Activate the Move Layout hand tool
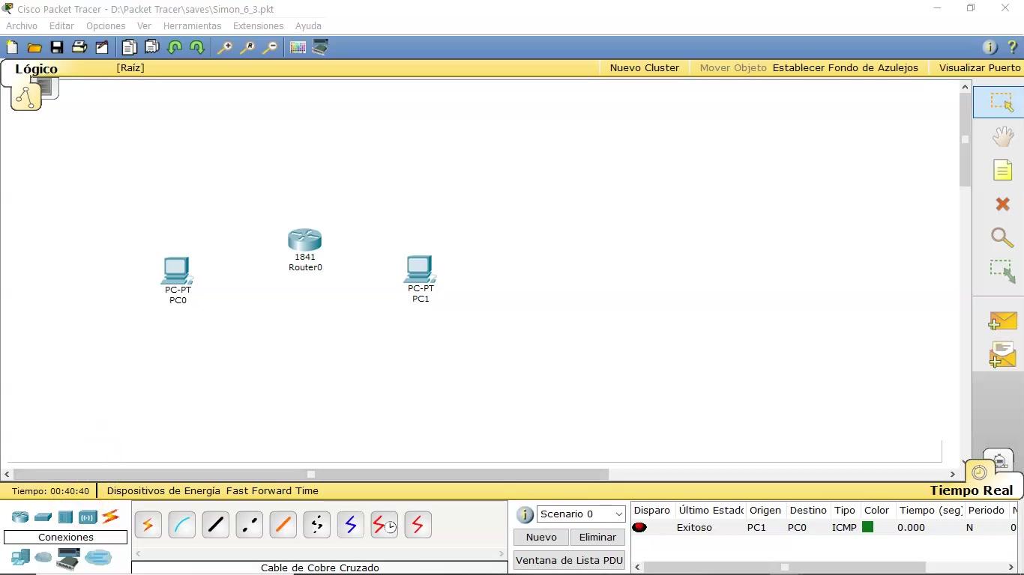Image resolution: width=1024 pixels, height=575 pixels. coord(1002,136)
